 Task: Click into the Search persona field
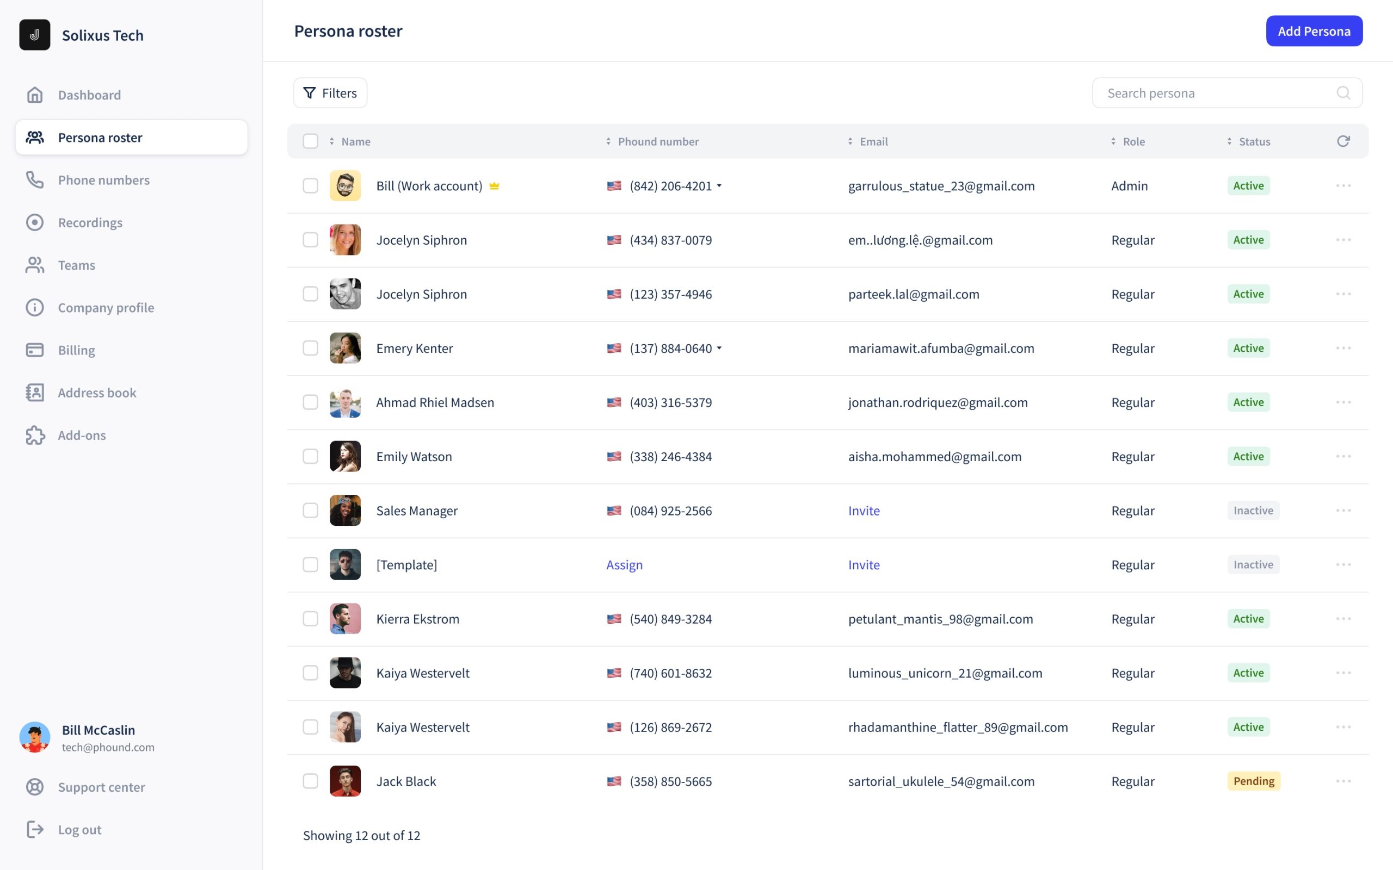1215,93
